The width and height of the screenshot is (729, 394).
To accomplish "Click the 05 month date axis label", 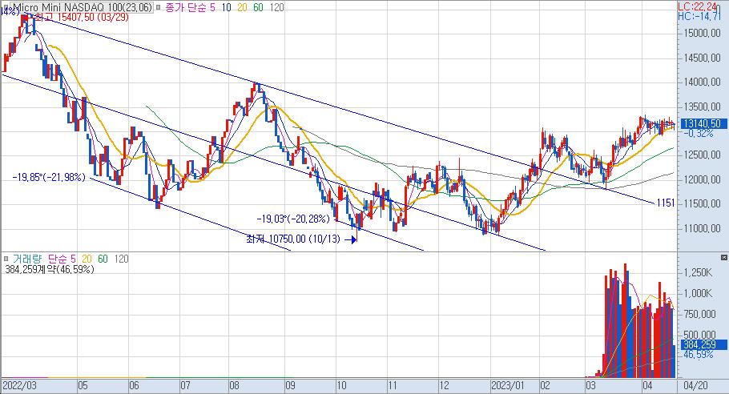I will 83,386.
